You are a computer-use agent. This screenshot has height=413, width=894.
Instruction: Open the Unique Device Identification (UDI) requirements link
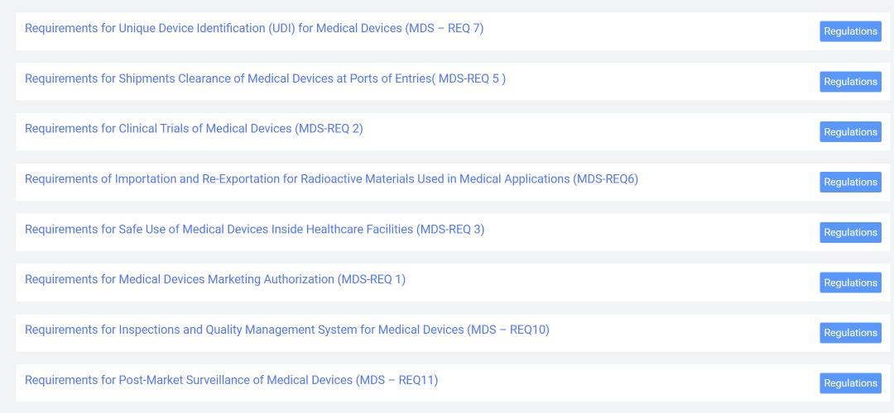254,28
